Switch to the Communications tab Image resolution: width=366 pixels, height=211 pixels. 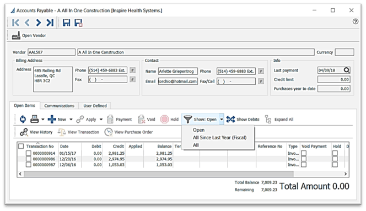pos(60,106)
